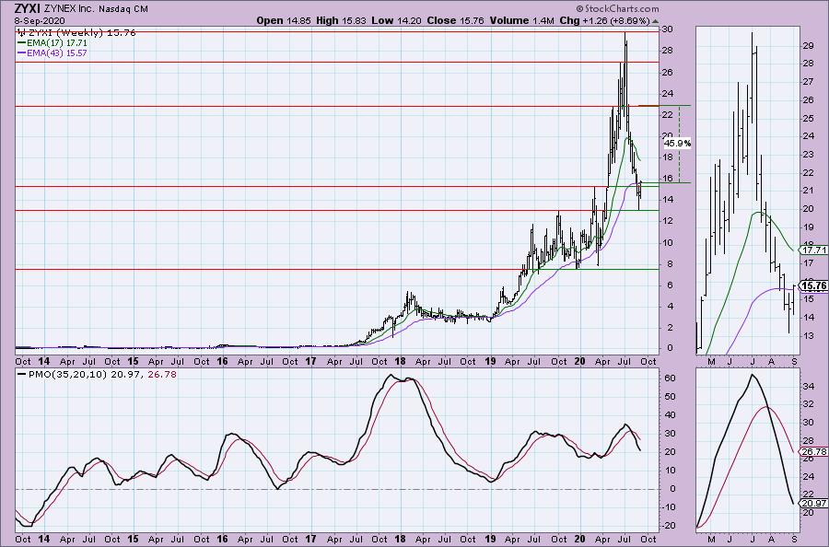This screenshot has width=829, height=547.
Task: Click the 8-Sep-2020 chart date
Action: 39,20
